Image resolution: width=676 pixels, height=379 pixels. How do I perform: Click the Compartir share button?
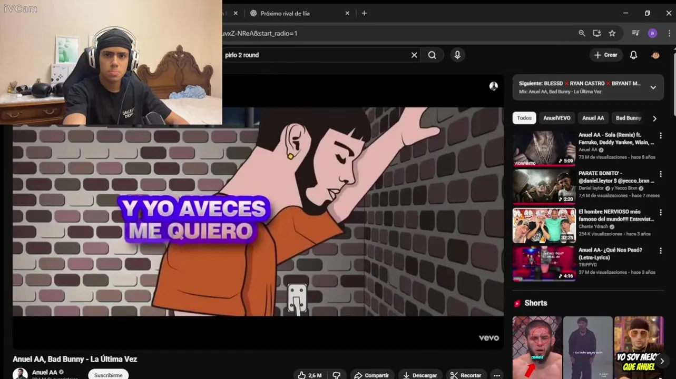pos(371,375)
